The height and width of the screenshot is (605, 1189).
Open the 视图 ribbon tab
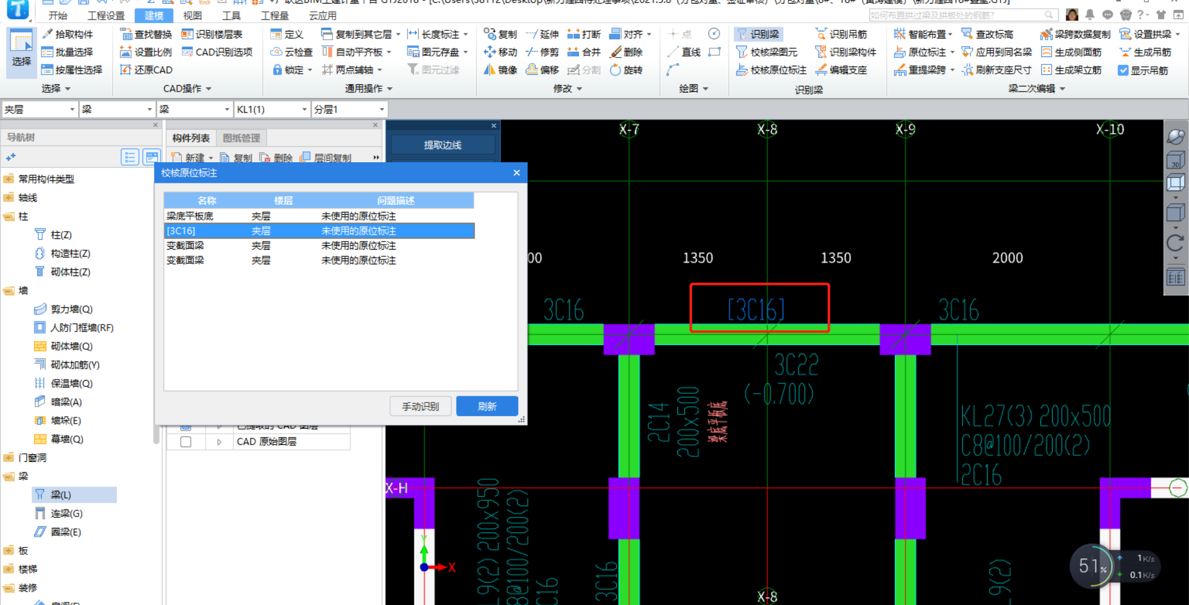click(x=193, y=15)
